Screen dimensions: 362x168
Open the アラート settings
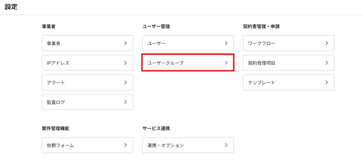tap(88, 82)
